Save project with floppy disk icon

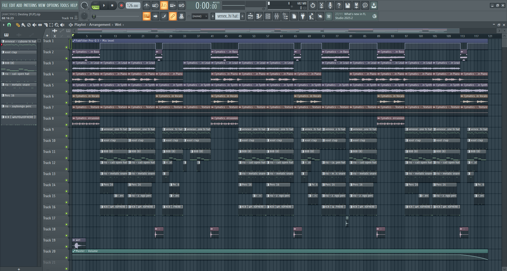click(348, 5)
